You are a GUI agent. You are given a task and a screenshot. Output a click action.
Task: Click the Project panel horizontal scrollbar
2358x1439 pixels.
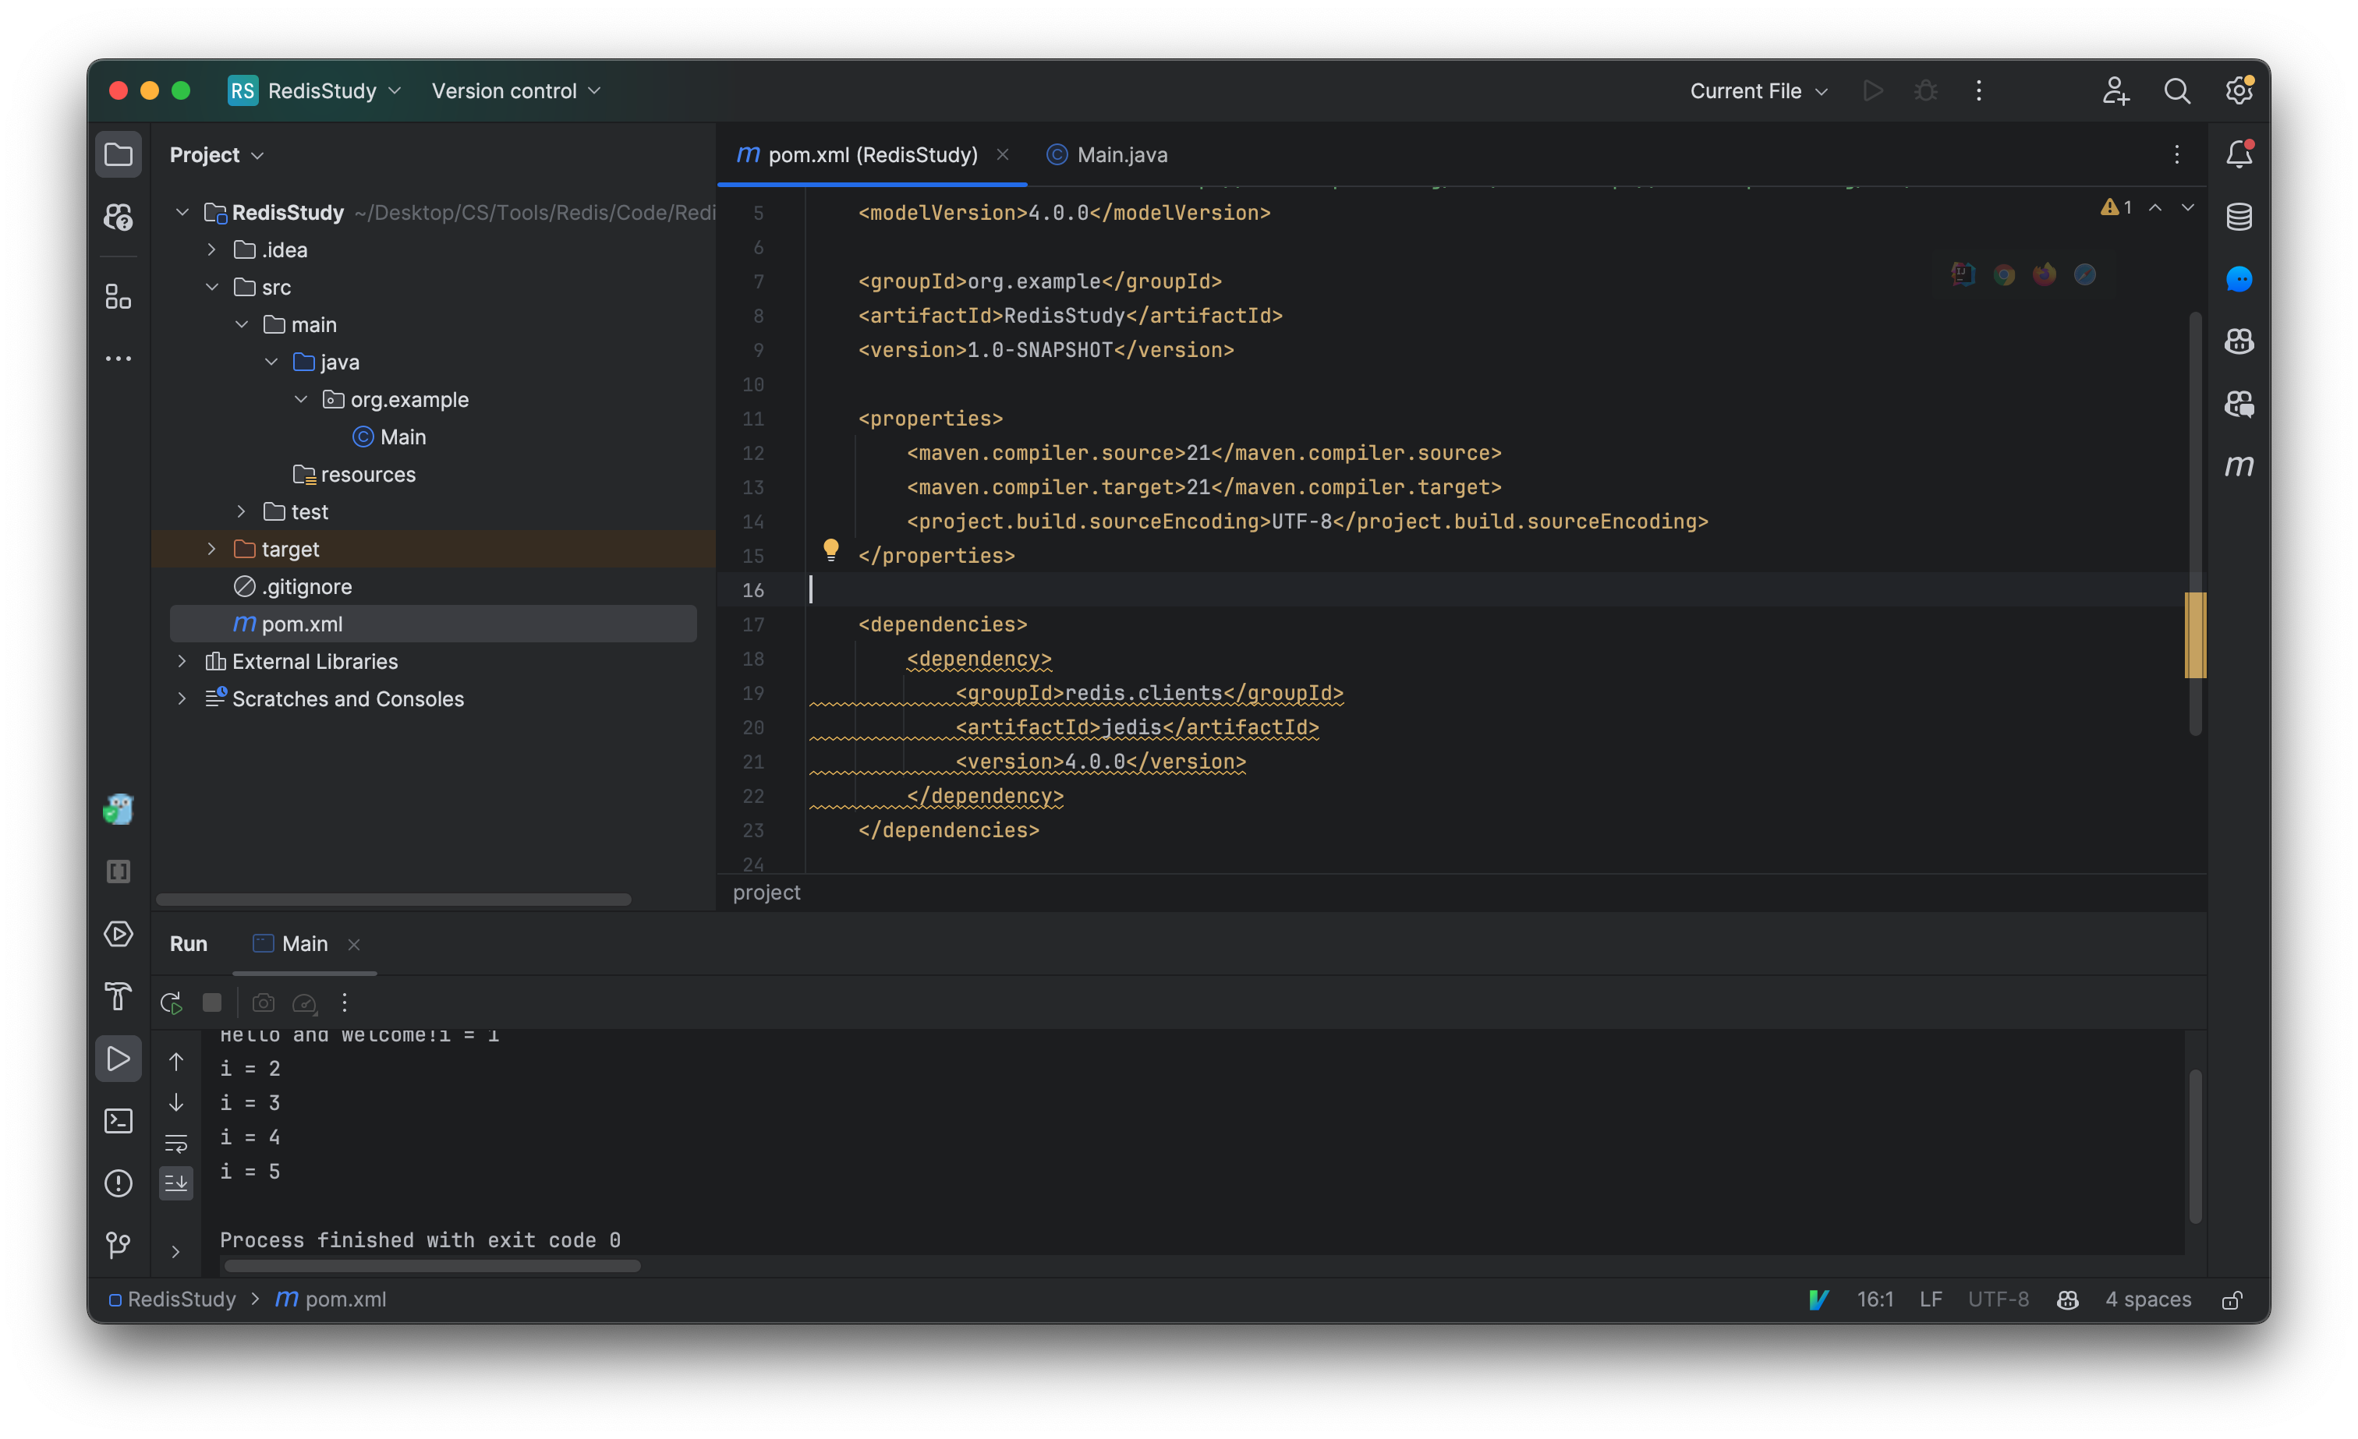393,900
